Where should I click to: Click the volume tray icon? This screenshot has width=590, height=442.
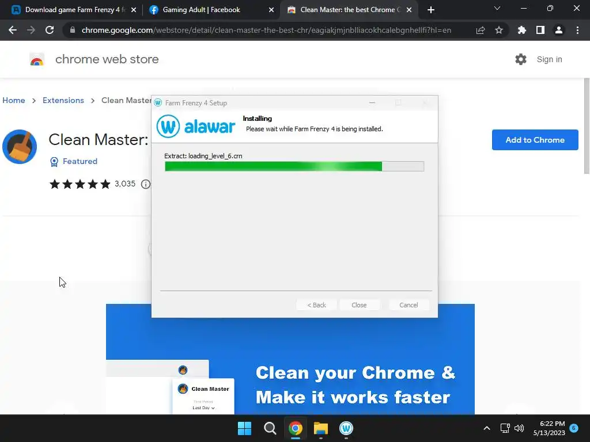[x=519, y=428]
